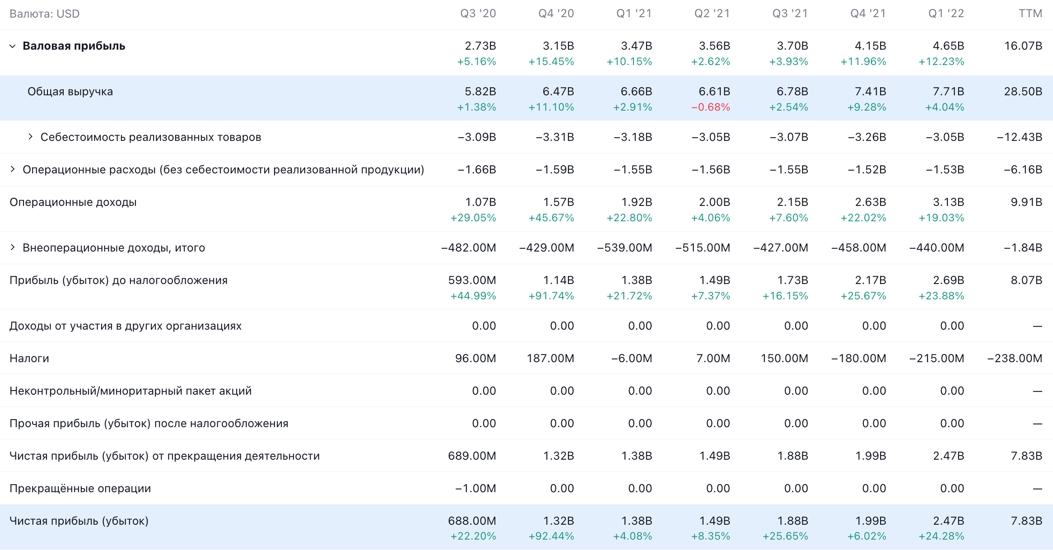
Task: Click non-operating value −482.00M
Action: click(x=469, y=247)
